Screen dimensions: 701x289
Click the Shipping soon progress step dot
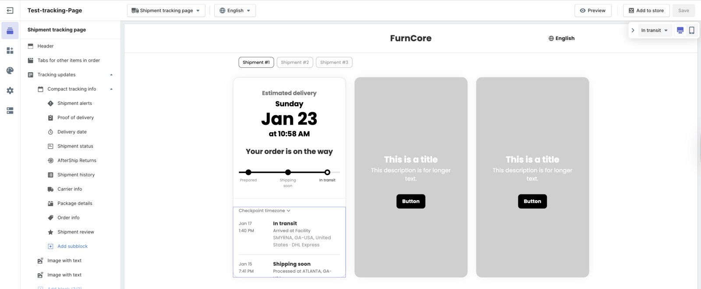288,173
